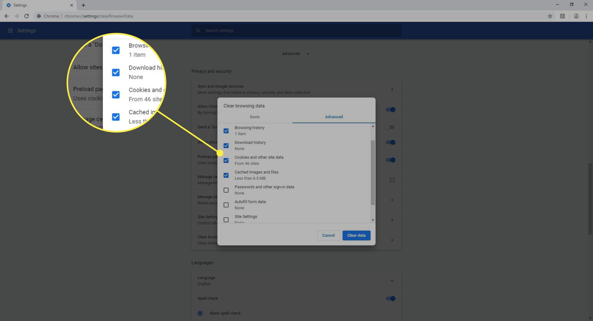593x321 pixels.
Task: Click the 'From 46 sites' text
Action: click(x=247, y=164)
